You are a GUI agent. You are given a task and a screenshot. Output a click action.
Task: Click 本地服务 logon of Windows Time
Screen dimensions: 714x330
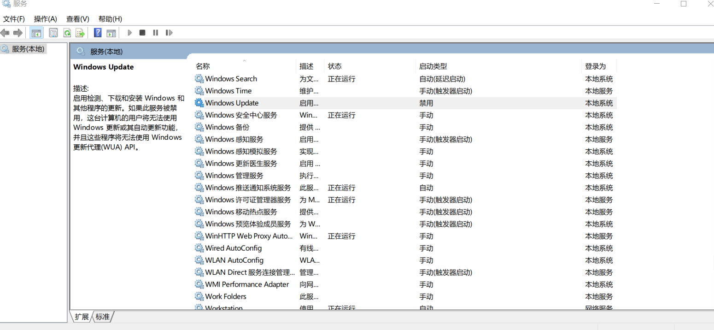pos(599,91)
